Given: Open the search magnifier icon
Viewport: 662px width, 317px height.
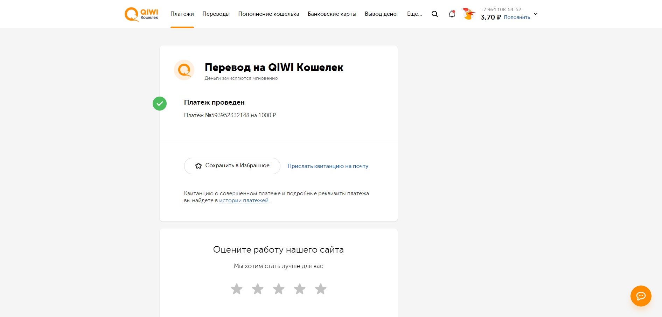Looking at the screenshot, I should pyautogui.click(x=434, y=14).
